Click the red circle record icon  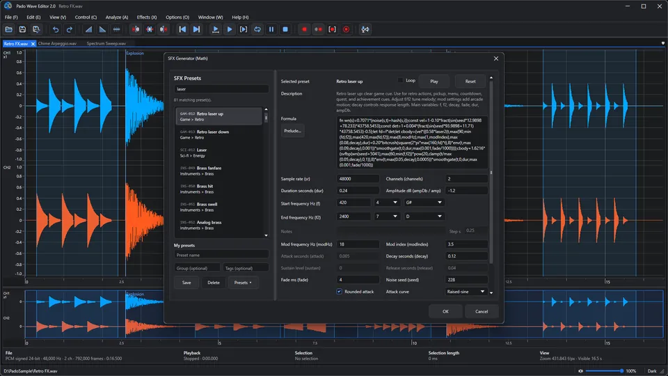pos(347,29)
